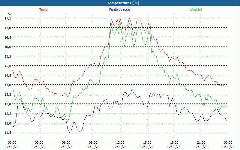Click the 16,0 y-axis value

(x=8, y=47)
